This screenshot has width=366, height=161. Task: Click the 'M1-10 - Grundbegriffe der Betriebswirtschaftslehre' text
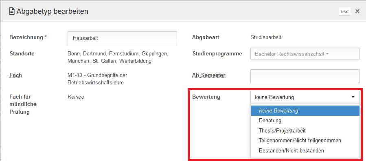coord(97,79)
